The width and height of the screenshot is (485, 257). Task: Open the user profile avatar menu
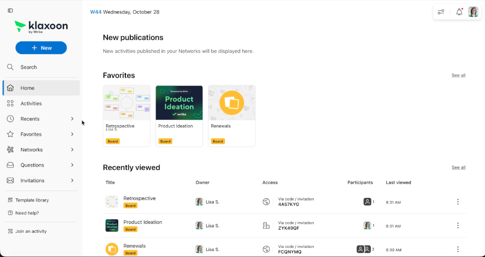(x=473, y=12)
